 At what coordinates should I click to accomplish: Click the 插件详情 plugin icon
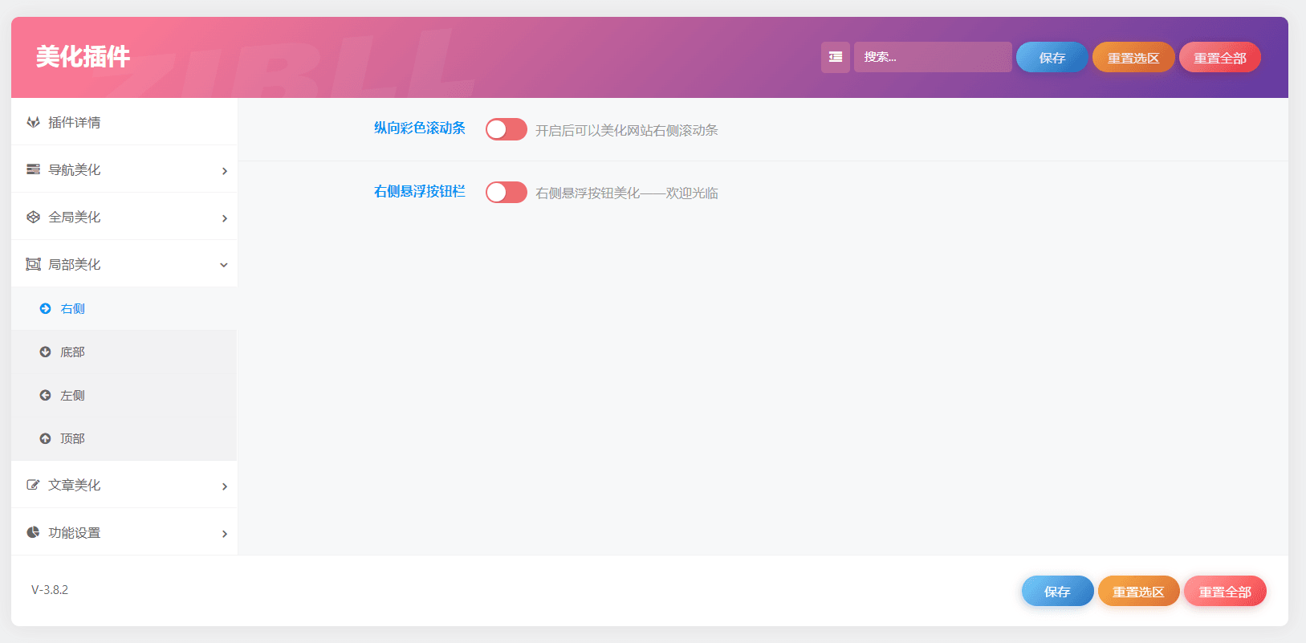click(33, 122)
